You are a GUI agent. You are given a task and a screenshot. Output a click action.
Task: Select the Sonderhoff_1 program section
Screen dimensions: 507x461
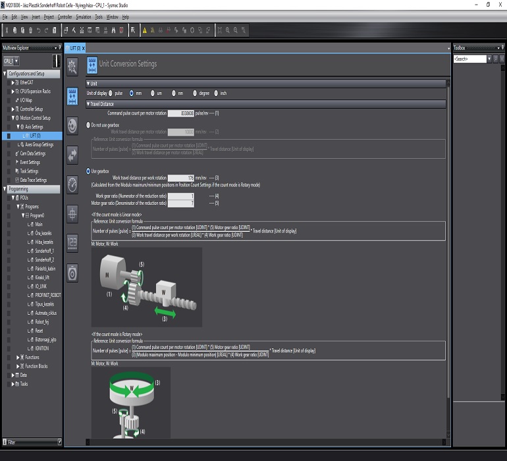[x=44, y=251]
